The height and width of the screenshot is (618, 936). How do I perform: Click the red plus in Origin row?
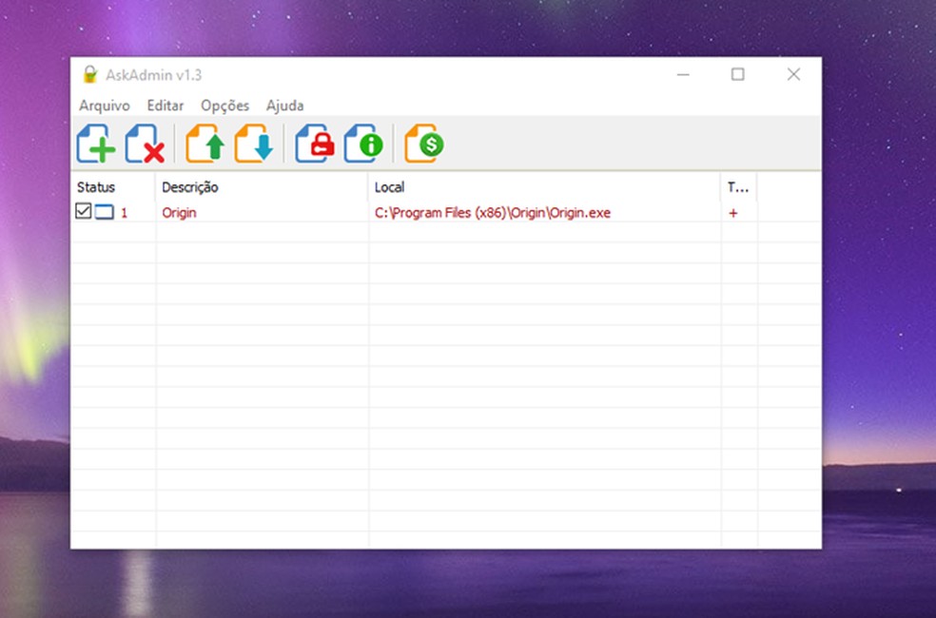733,213
